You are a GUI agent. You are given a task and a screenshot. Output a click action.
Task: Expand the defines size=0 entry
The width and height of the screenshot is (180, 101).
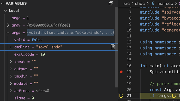pos(11,91)
